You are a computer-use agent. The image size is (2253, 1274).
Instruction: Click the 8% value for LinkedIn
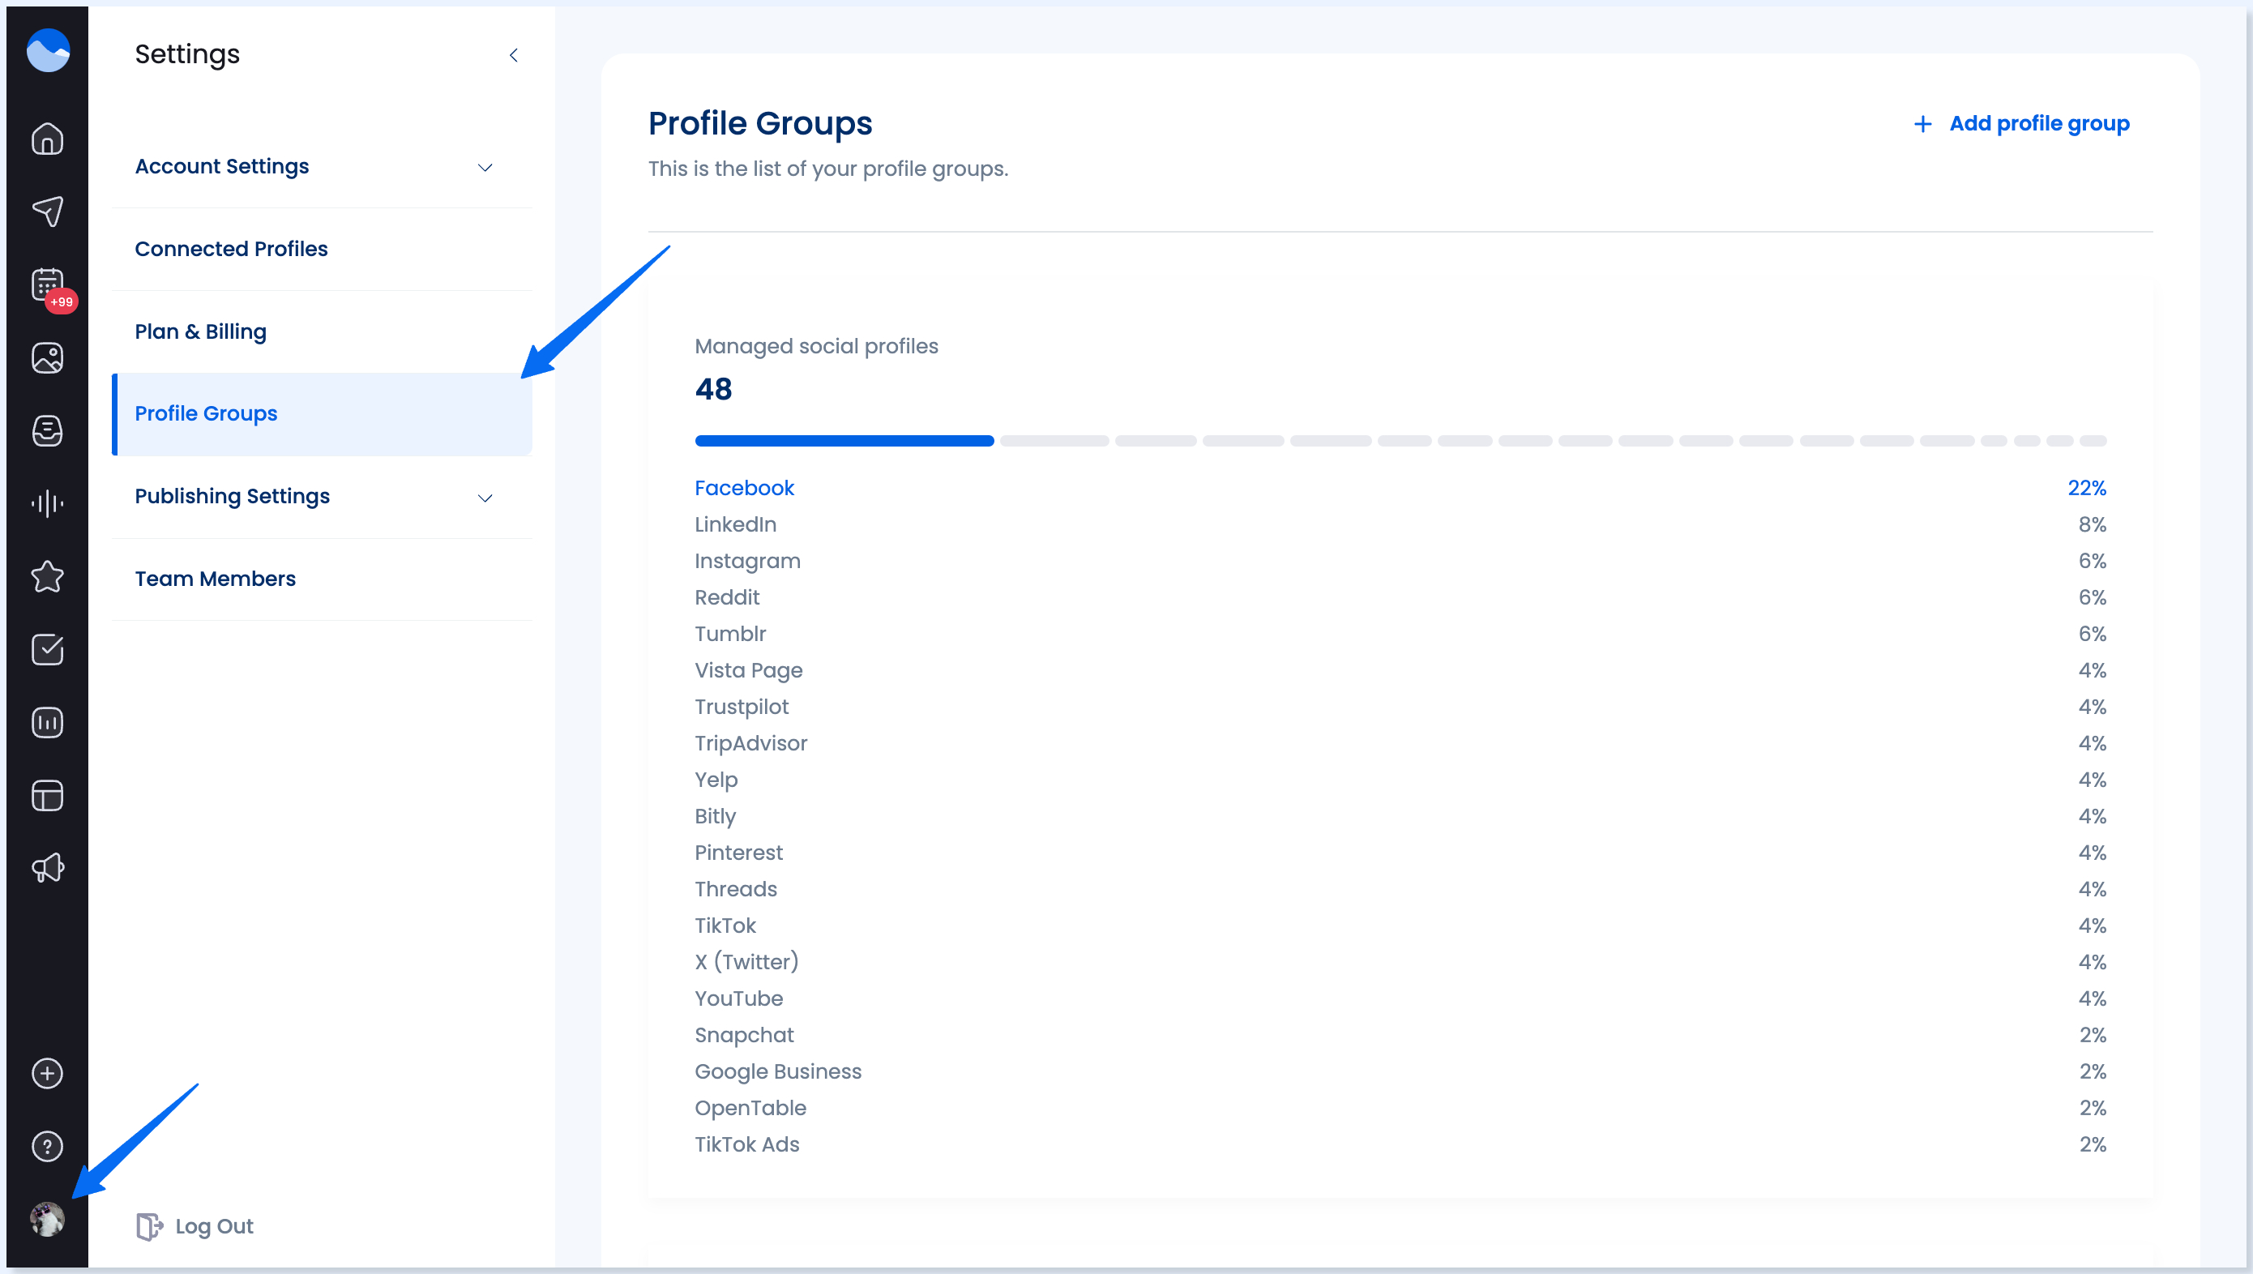click(2092, 525)
